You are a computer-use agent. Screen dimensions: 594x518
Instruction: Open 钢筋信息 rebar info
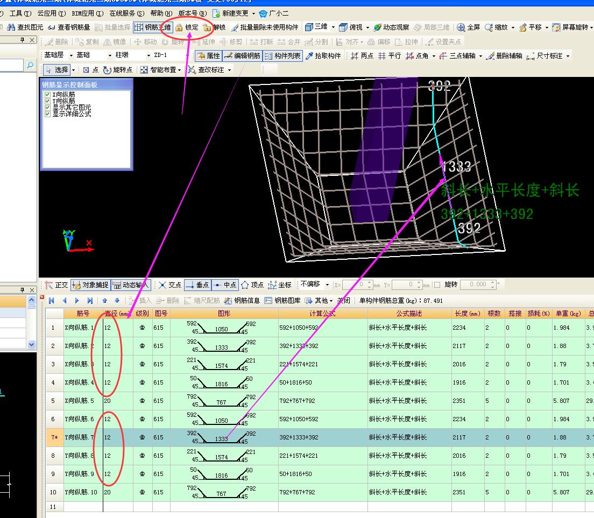click(242, 300)
